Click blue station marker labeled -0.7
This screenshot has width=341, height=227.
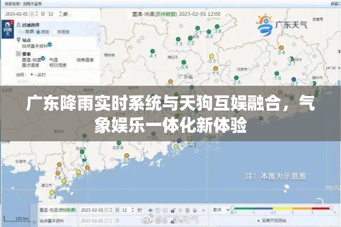294,79
